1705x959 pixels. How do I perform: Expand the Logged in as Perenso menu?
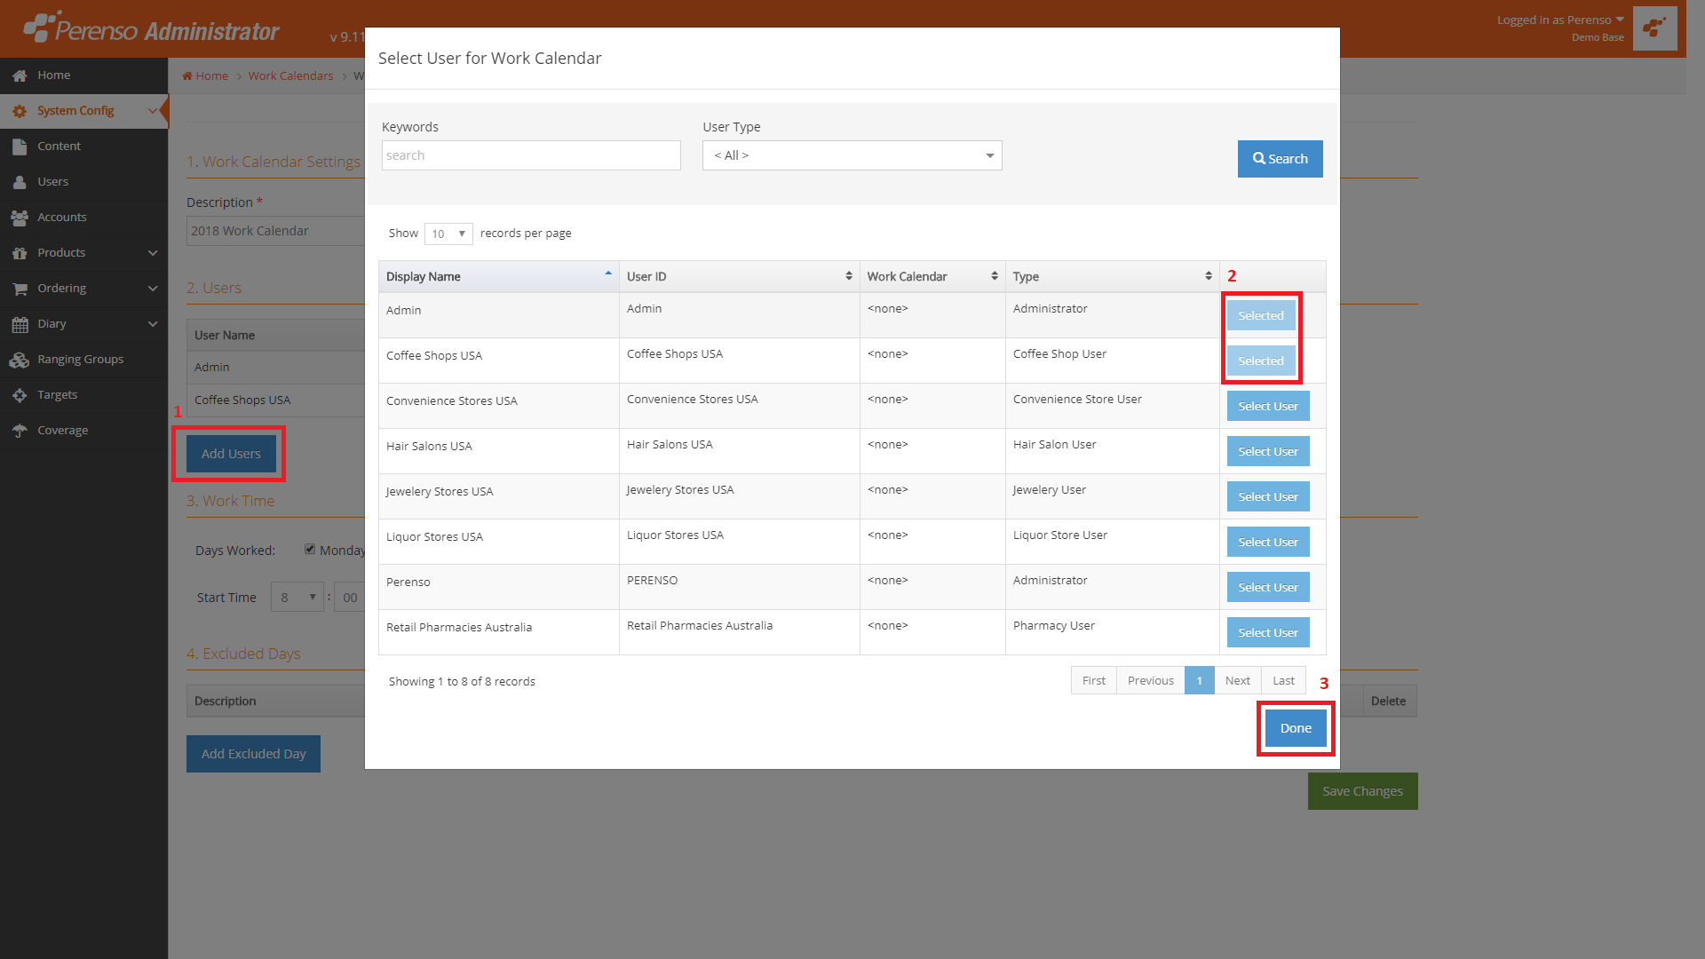(x=1559, y=20)
